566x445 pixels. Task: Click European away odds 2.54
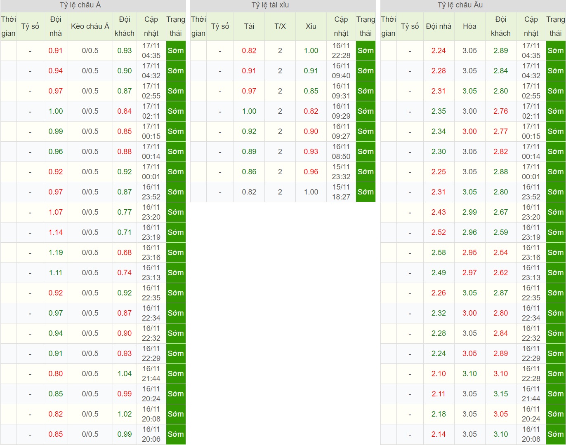(x=501, y=253)
